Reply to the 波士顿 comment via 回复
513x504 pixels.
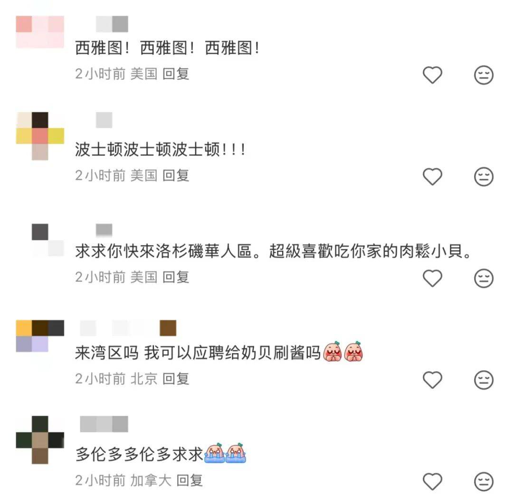[x=176, y=176]
